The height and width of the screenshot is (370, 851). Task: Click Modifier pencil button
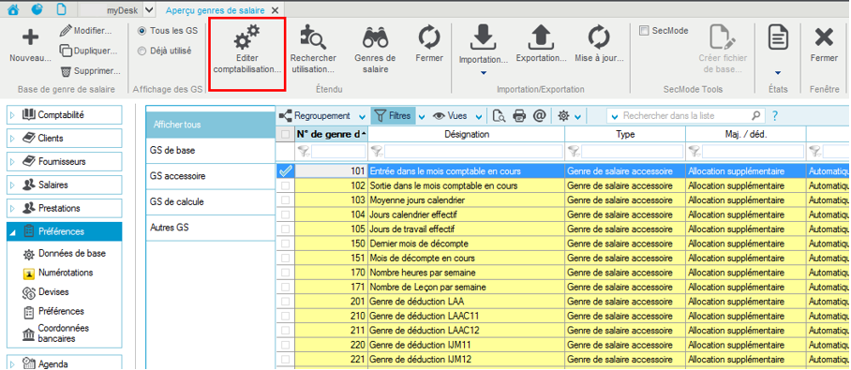tap(85, 30)
